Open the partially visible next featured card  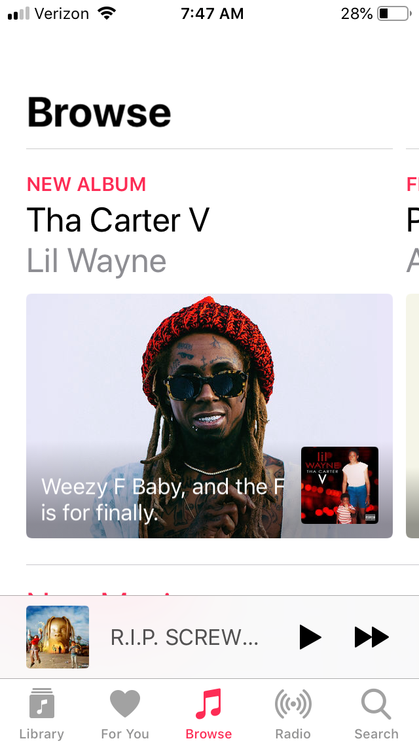tap(412, 415)
